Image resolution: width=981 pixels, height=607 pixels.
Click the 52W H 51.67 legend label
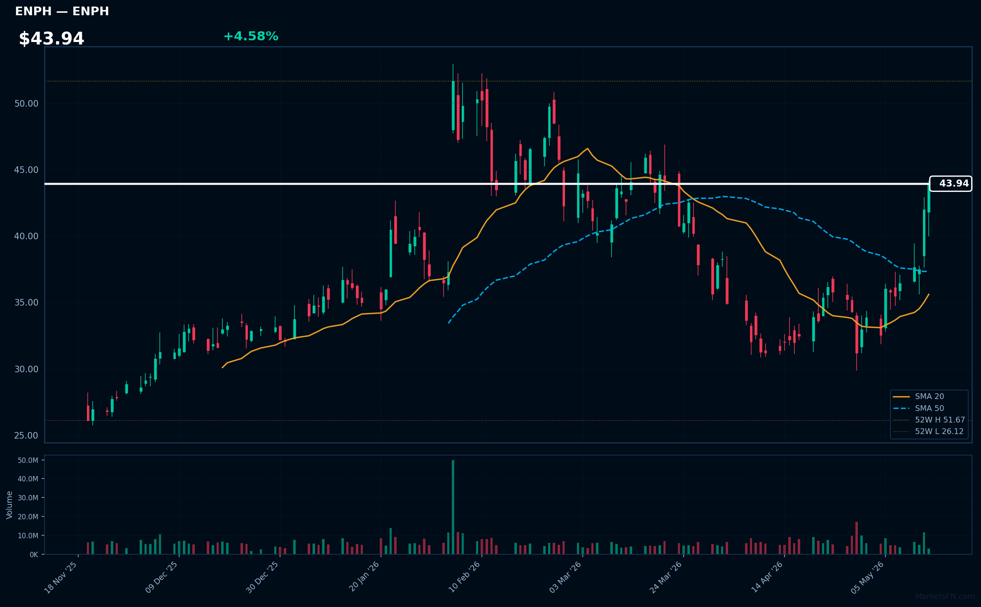coord(940,420)
